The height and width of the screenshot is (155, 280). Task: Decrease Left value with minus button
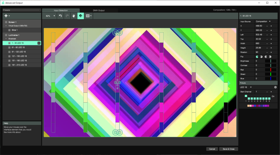267,35
